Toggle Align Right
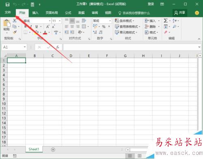The height and width of the screenshot is (159, 203). click(78, 26)
